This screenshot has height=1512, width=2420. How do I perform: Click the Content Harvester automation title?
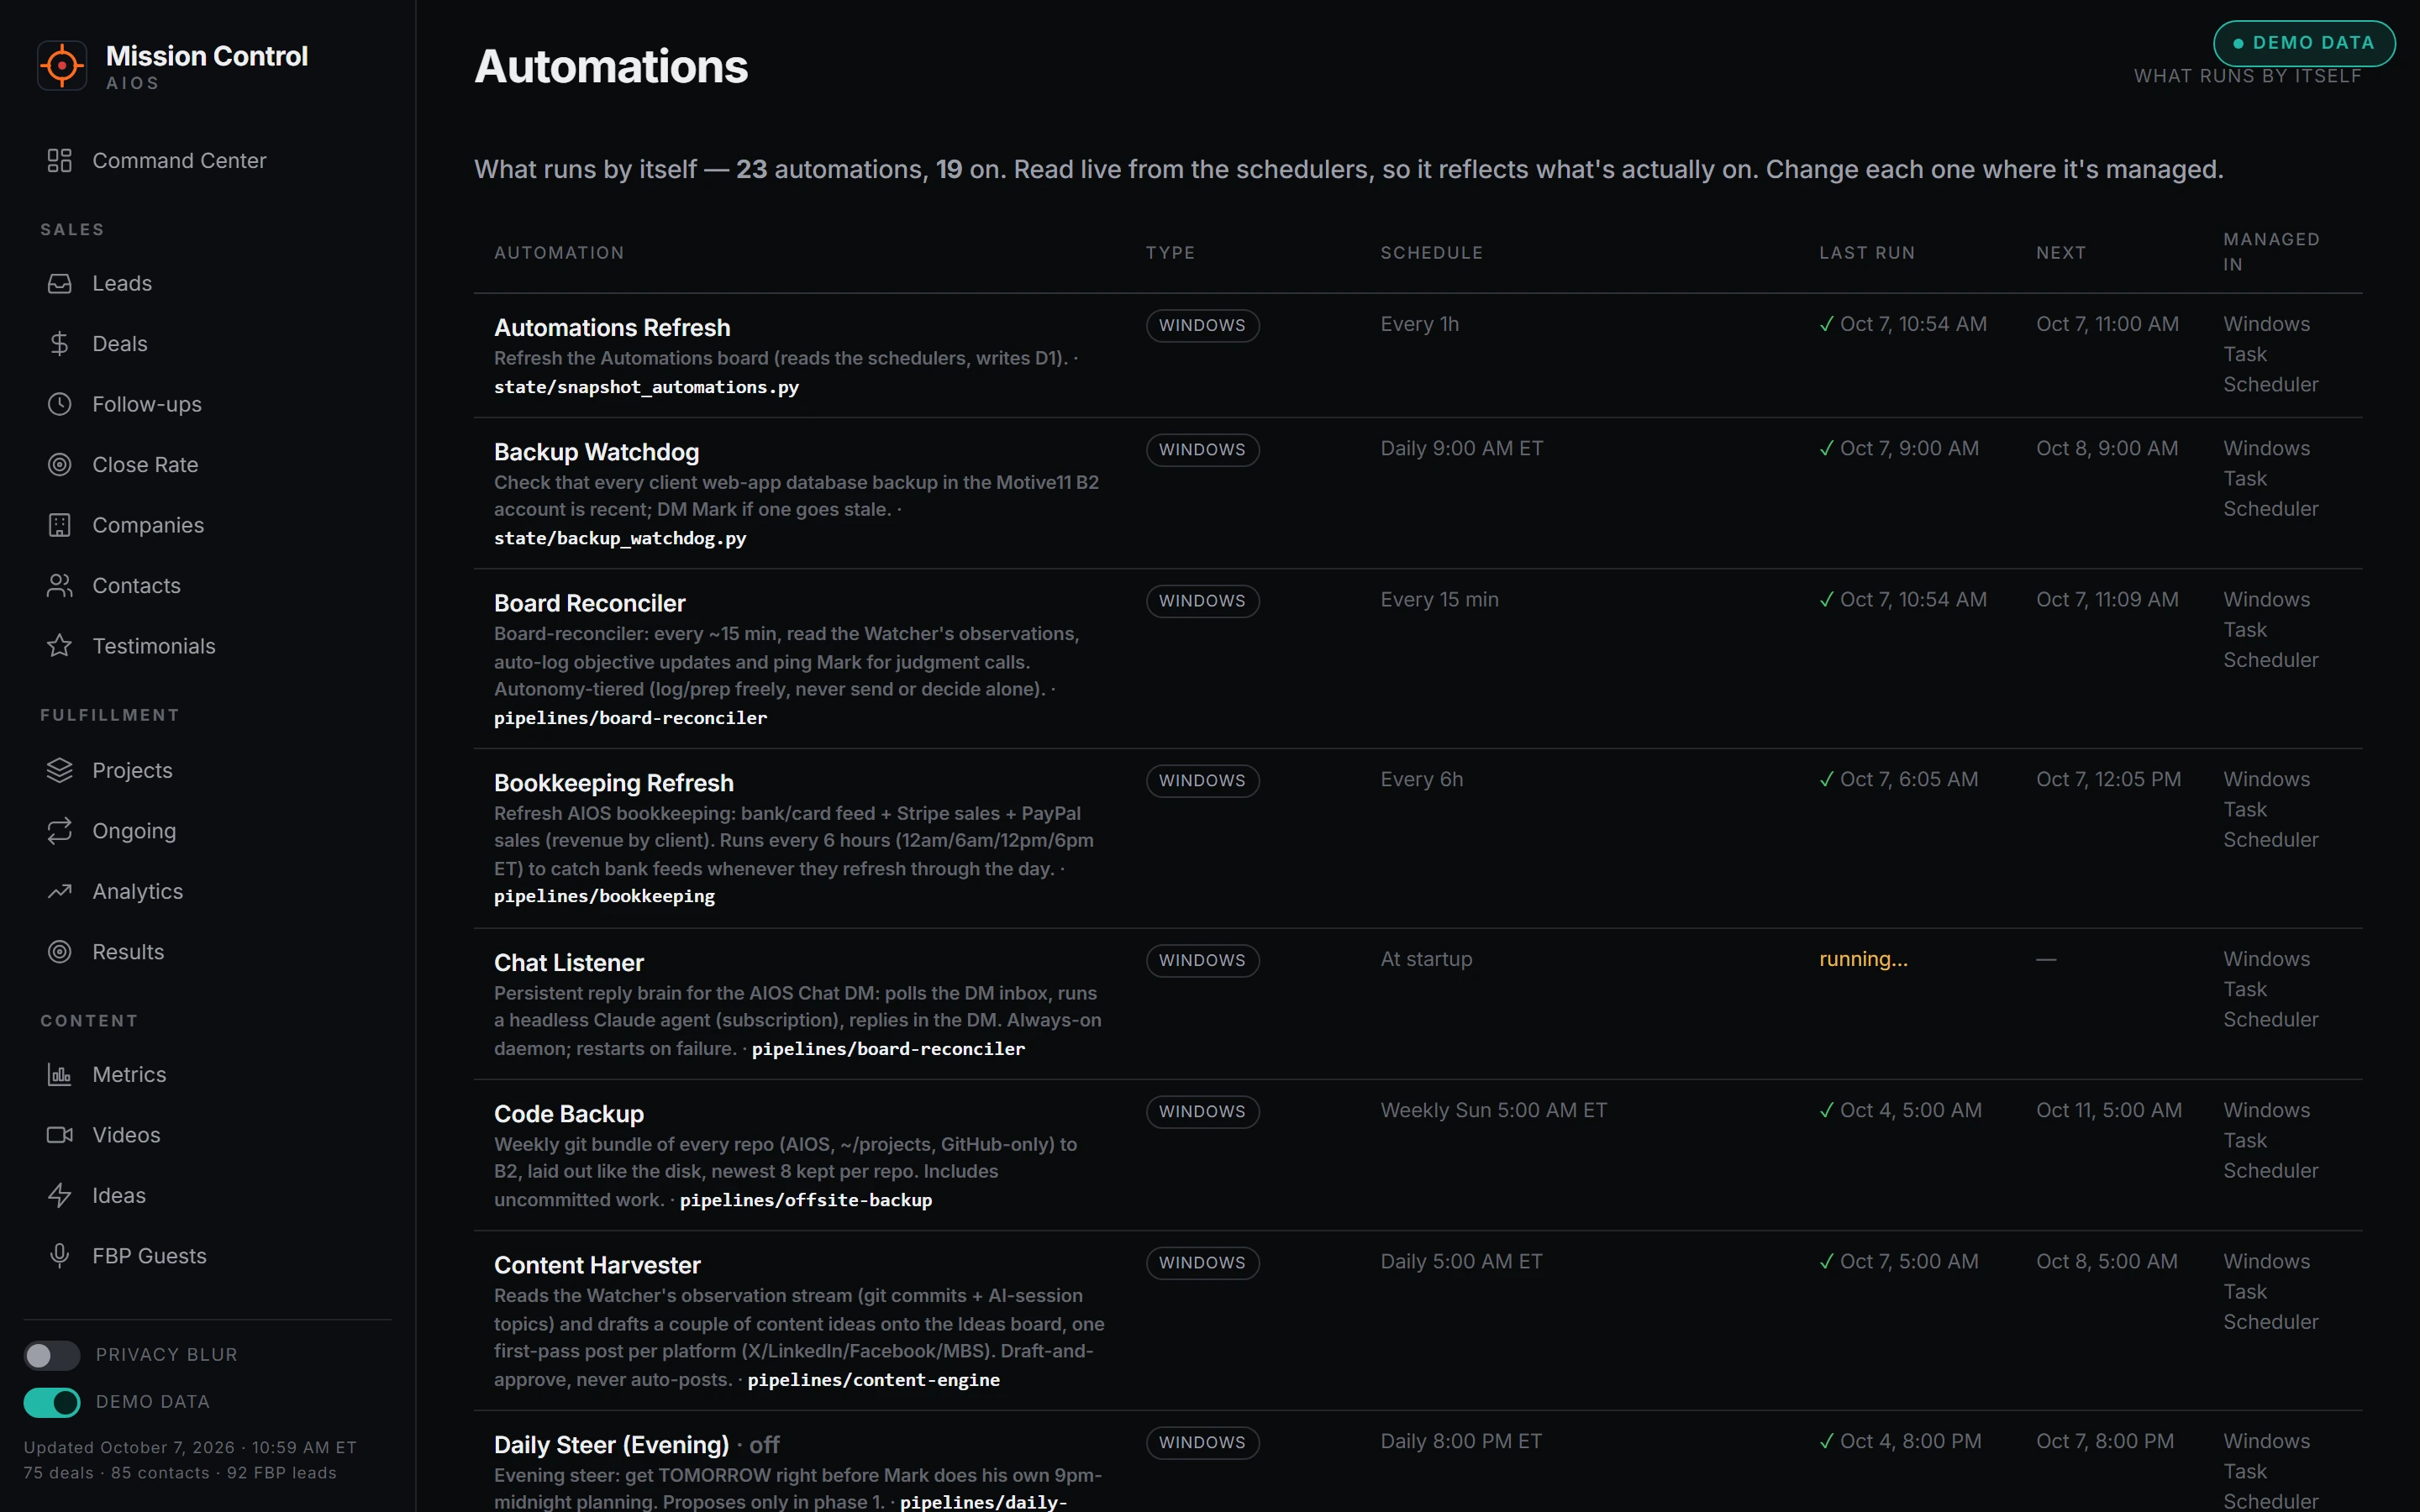coord(597,1265)
